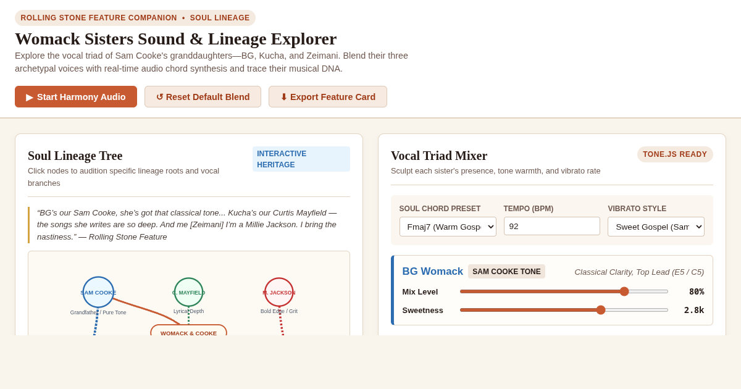Click the Rolling Stone quote text

(x=189, y=225)
